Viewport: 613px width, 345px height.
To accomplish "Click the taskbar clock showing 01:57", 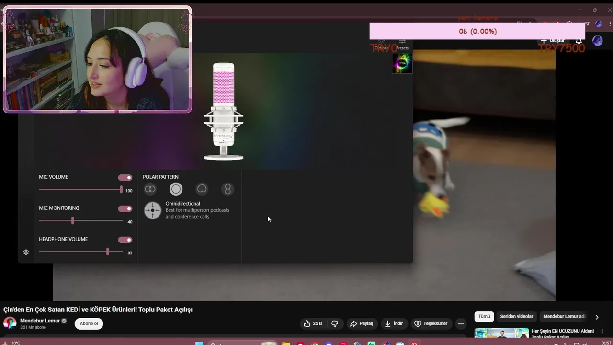I will coord(606,343).
